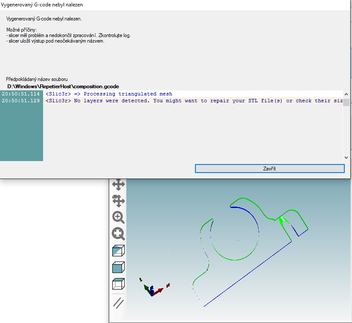Click the dialog title 'Vygenerovaný G-code nebyl nalezen'

point(42,5)
